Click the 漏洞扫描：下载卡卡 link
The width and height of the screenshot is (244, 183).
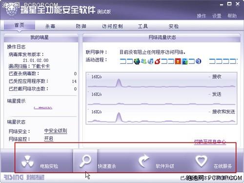click(x=29, y=66)
